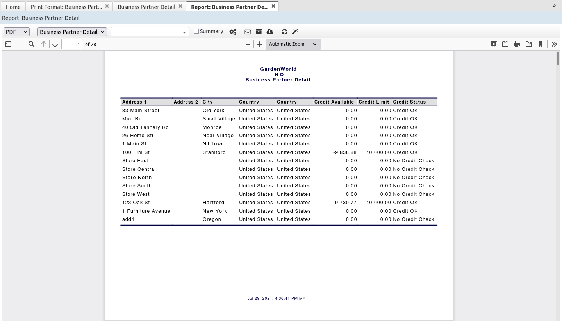
Task: Go to next page with down arrow
Action: pos(55,44)
